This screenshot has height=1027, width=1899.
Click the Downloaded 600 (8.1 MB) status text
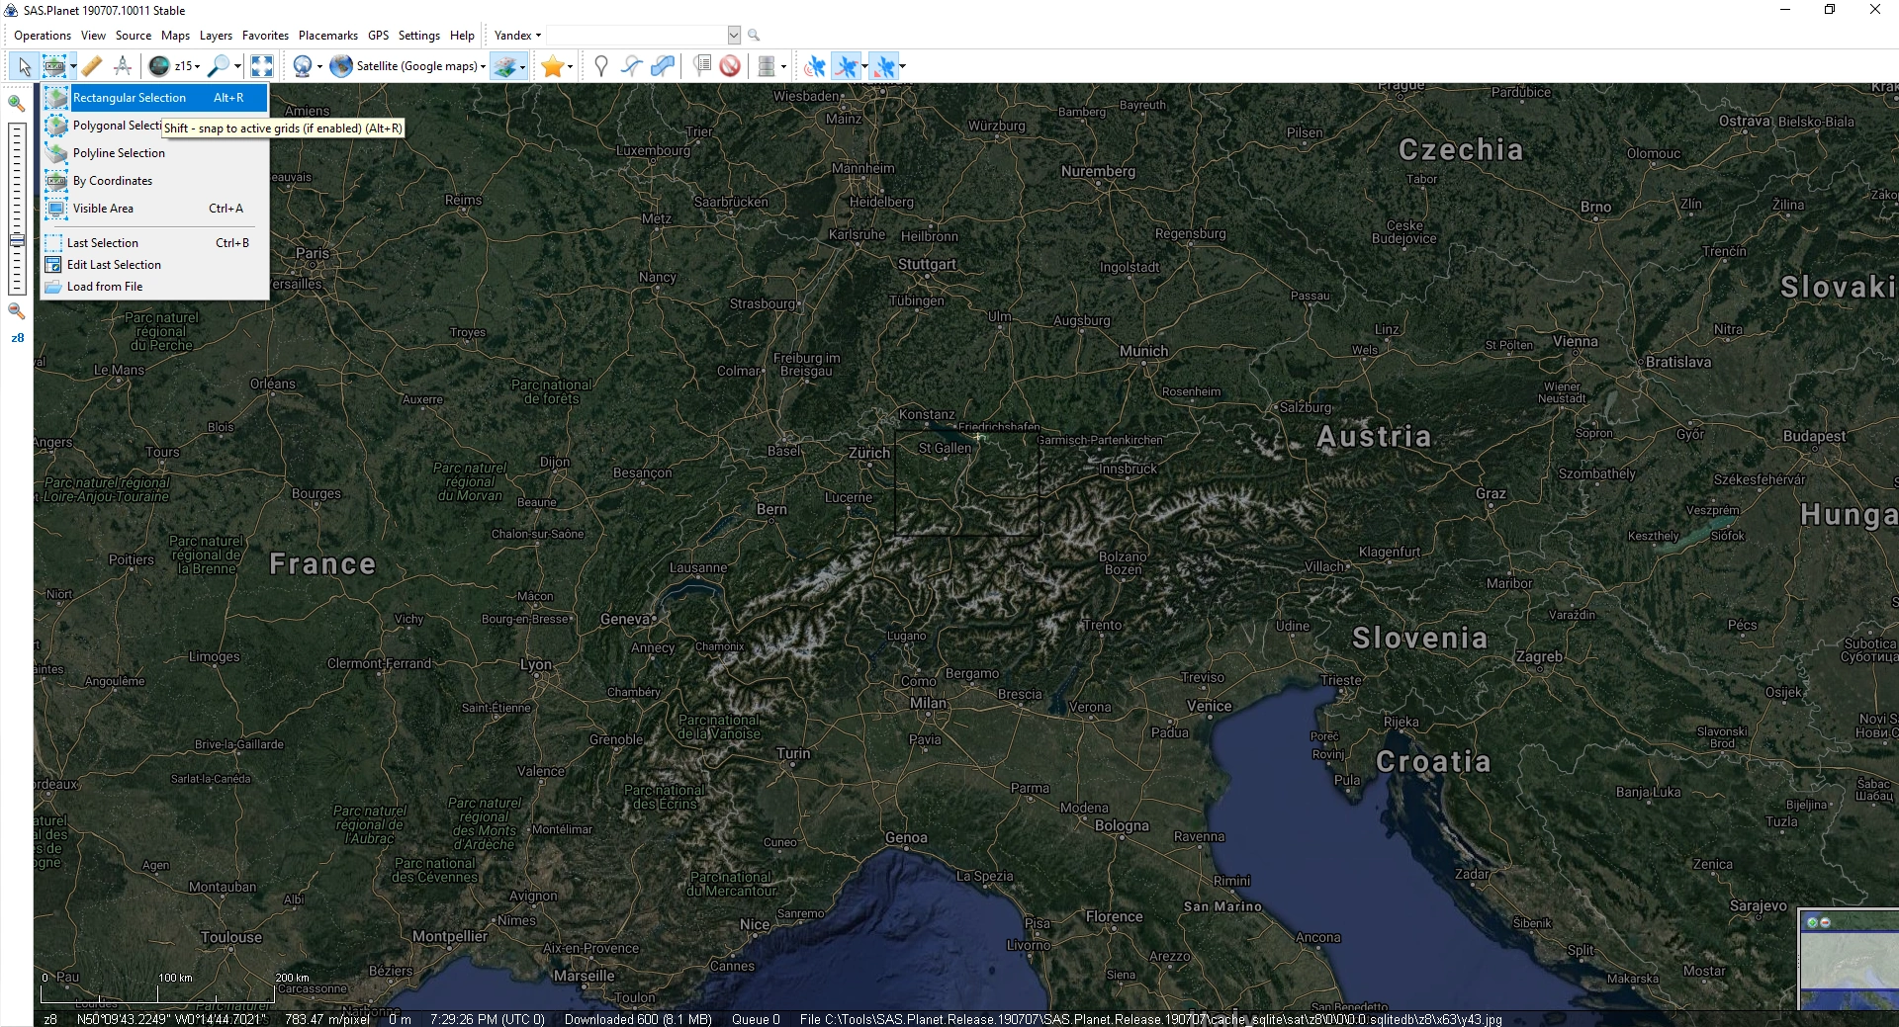(x=638, y=1019)
